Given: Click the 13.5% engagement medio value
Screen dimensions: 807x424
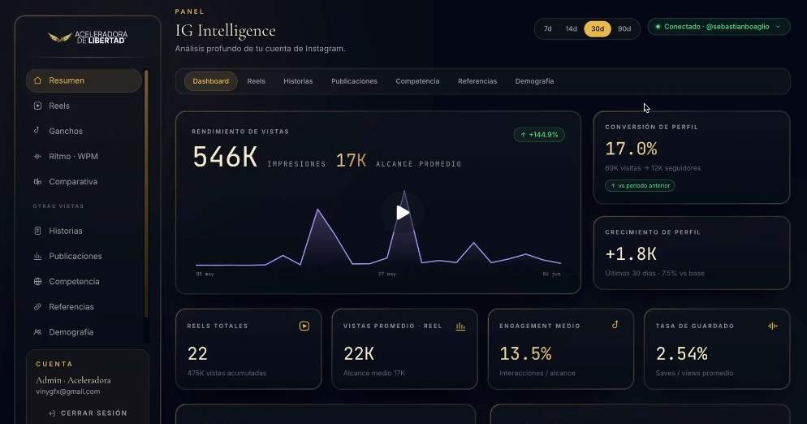Looking at the screenshot, I should (x=525, y=353).
